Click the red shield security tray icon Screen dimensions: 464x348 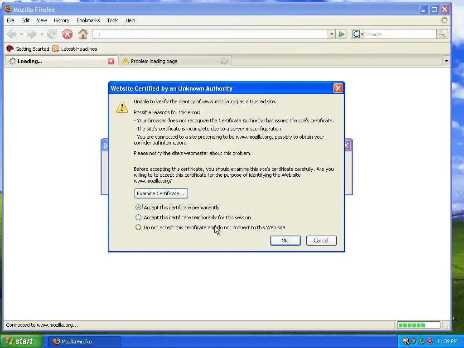click(430, 342)
